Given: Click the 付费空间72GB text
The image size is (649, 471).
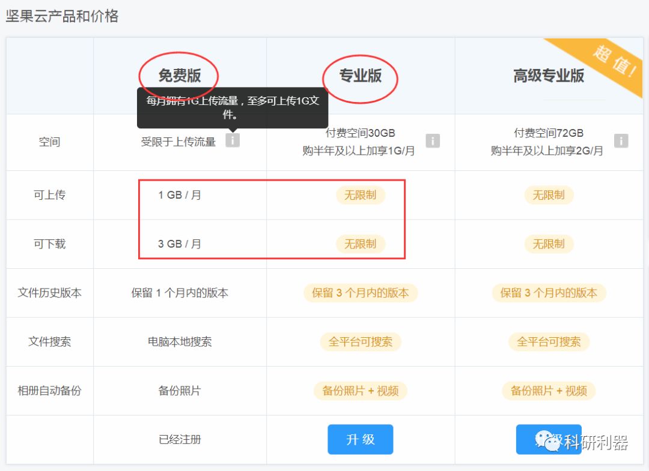Looking at the screenshot, I should pos(549,133).
